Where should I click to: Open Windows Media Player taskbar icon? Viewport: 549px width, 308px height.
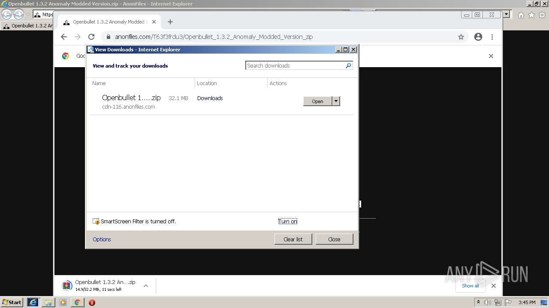(63, 302)
